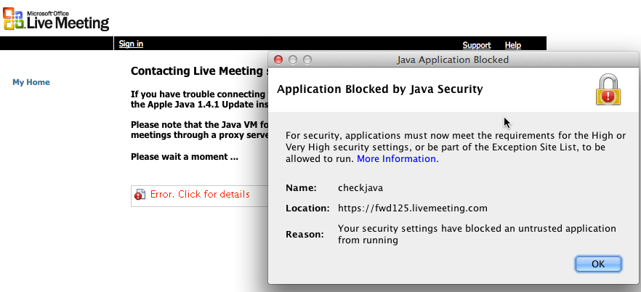Click the "Contacting Live Meeting" page heading

pos(195,71)
